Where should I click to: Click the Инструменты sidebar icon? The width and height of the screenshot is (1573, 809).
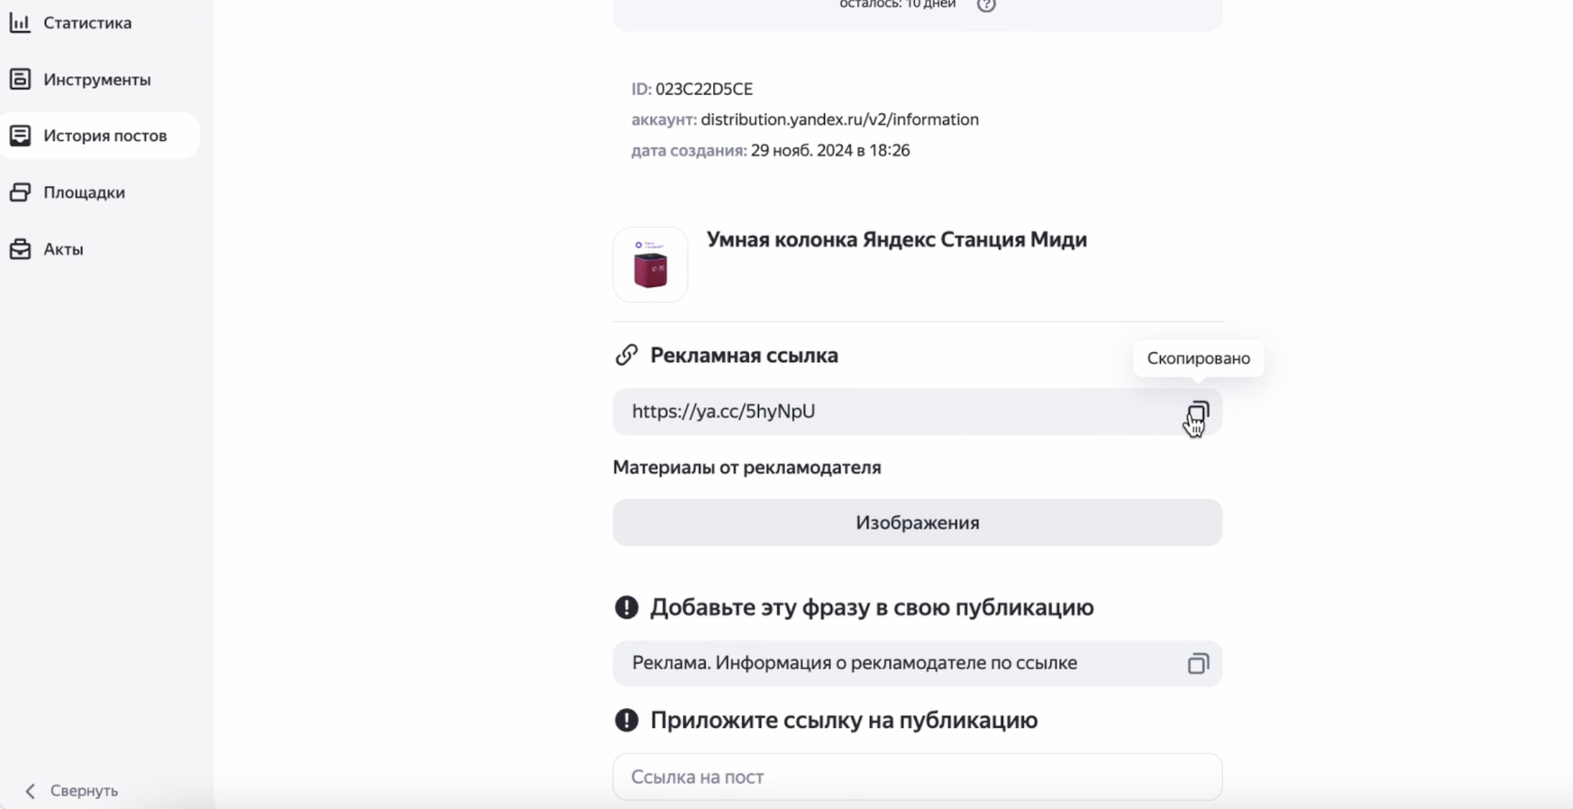[20, 79]
